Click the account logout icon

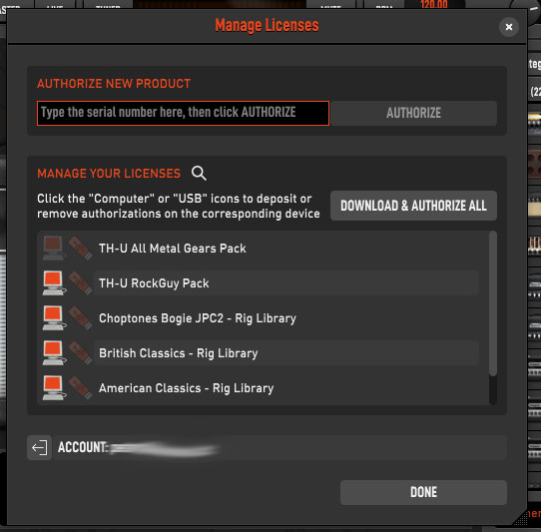[x=39, y=448]
